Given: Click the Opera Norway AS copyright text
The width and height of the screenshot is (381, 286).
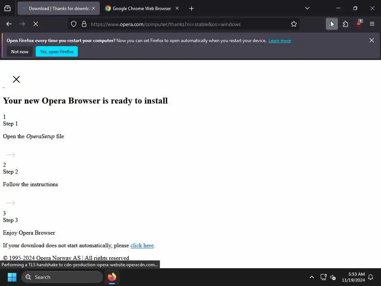Looking at the screenshot, I should click(66, 258).
